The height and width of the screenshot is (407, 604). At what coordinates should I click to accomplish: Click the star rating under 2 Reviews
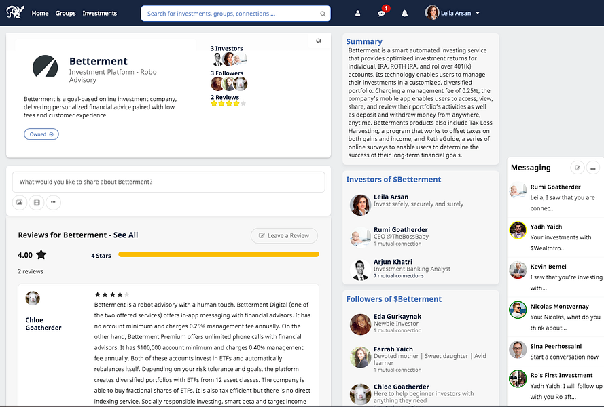tap(228, 104)
